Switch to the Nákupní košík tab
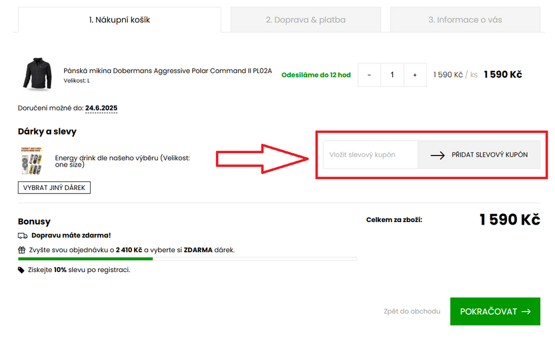The height and width of the screenshot is (338, 555). 120,20
